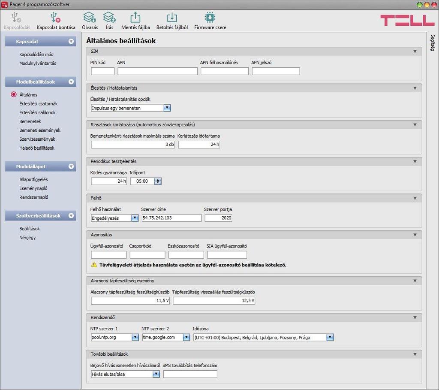
Task: Collapse the Modulállapot sidebar section
Action: (x=71, y=166)
